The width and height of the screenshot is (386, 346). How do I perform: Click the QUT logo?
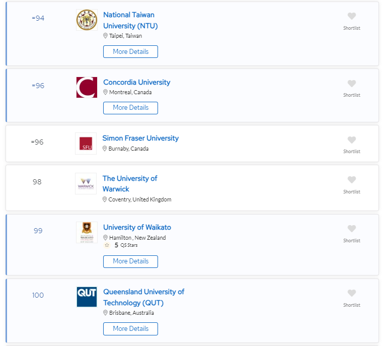87,297
